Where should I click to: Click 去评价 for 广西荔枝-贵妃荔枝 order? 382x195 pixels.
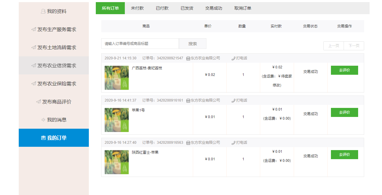point(344,70)
